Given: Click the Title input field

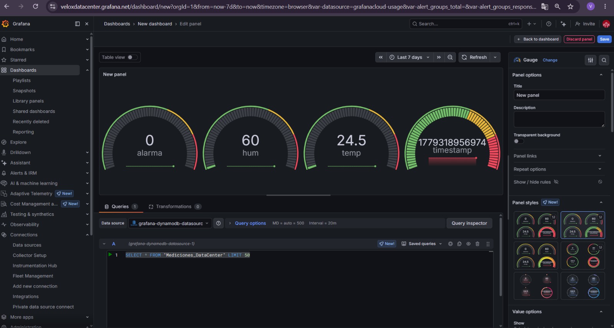Looking at the screenshot, I should (559, 95).
